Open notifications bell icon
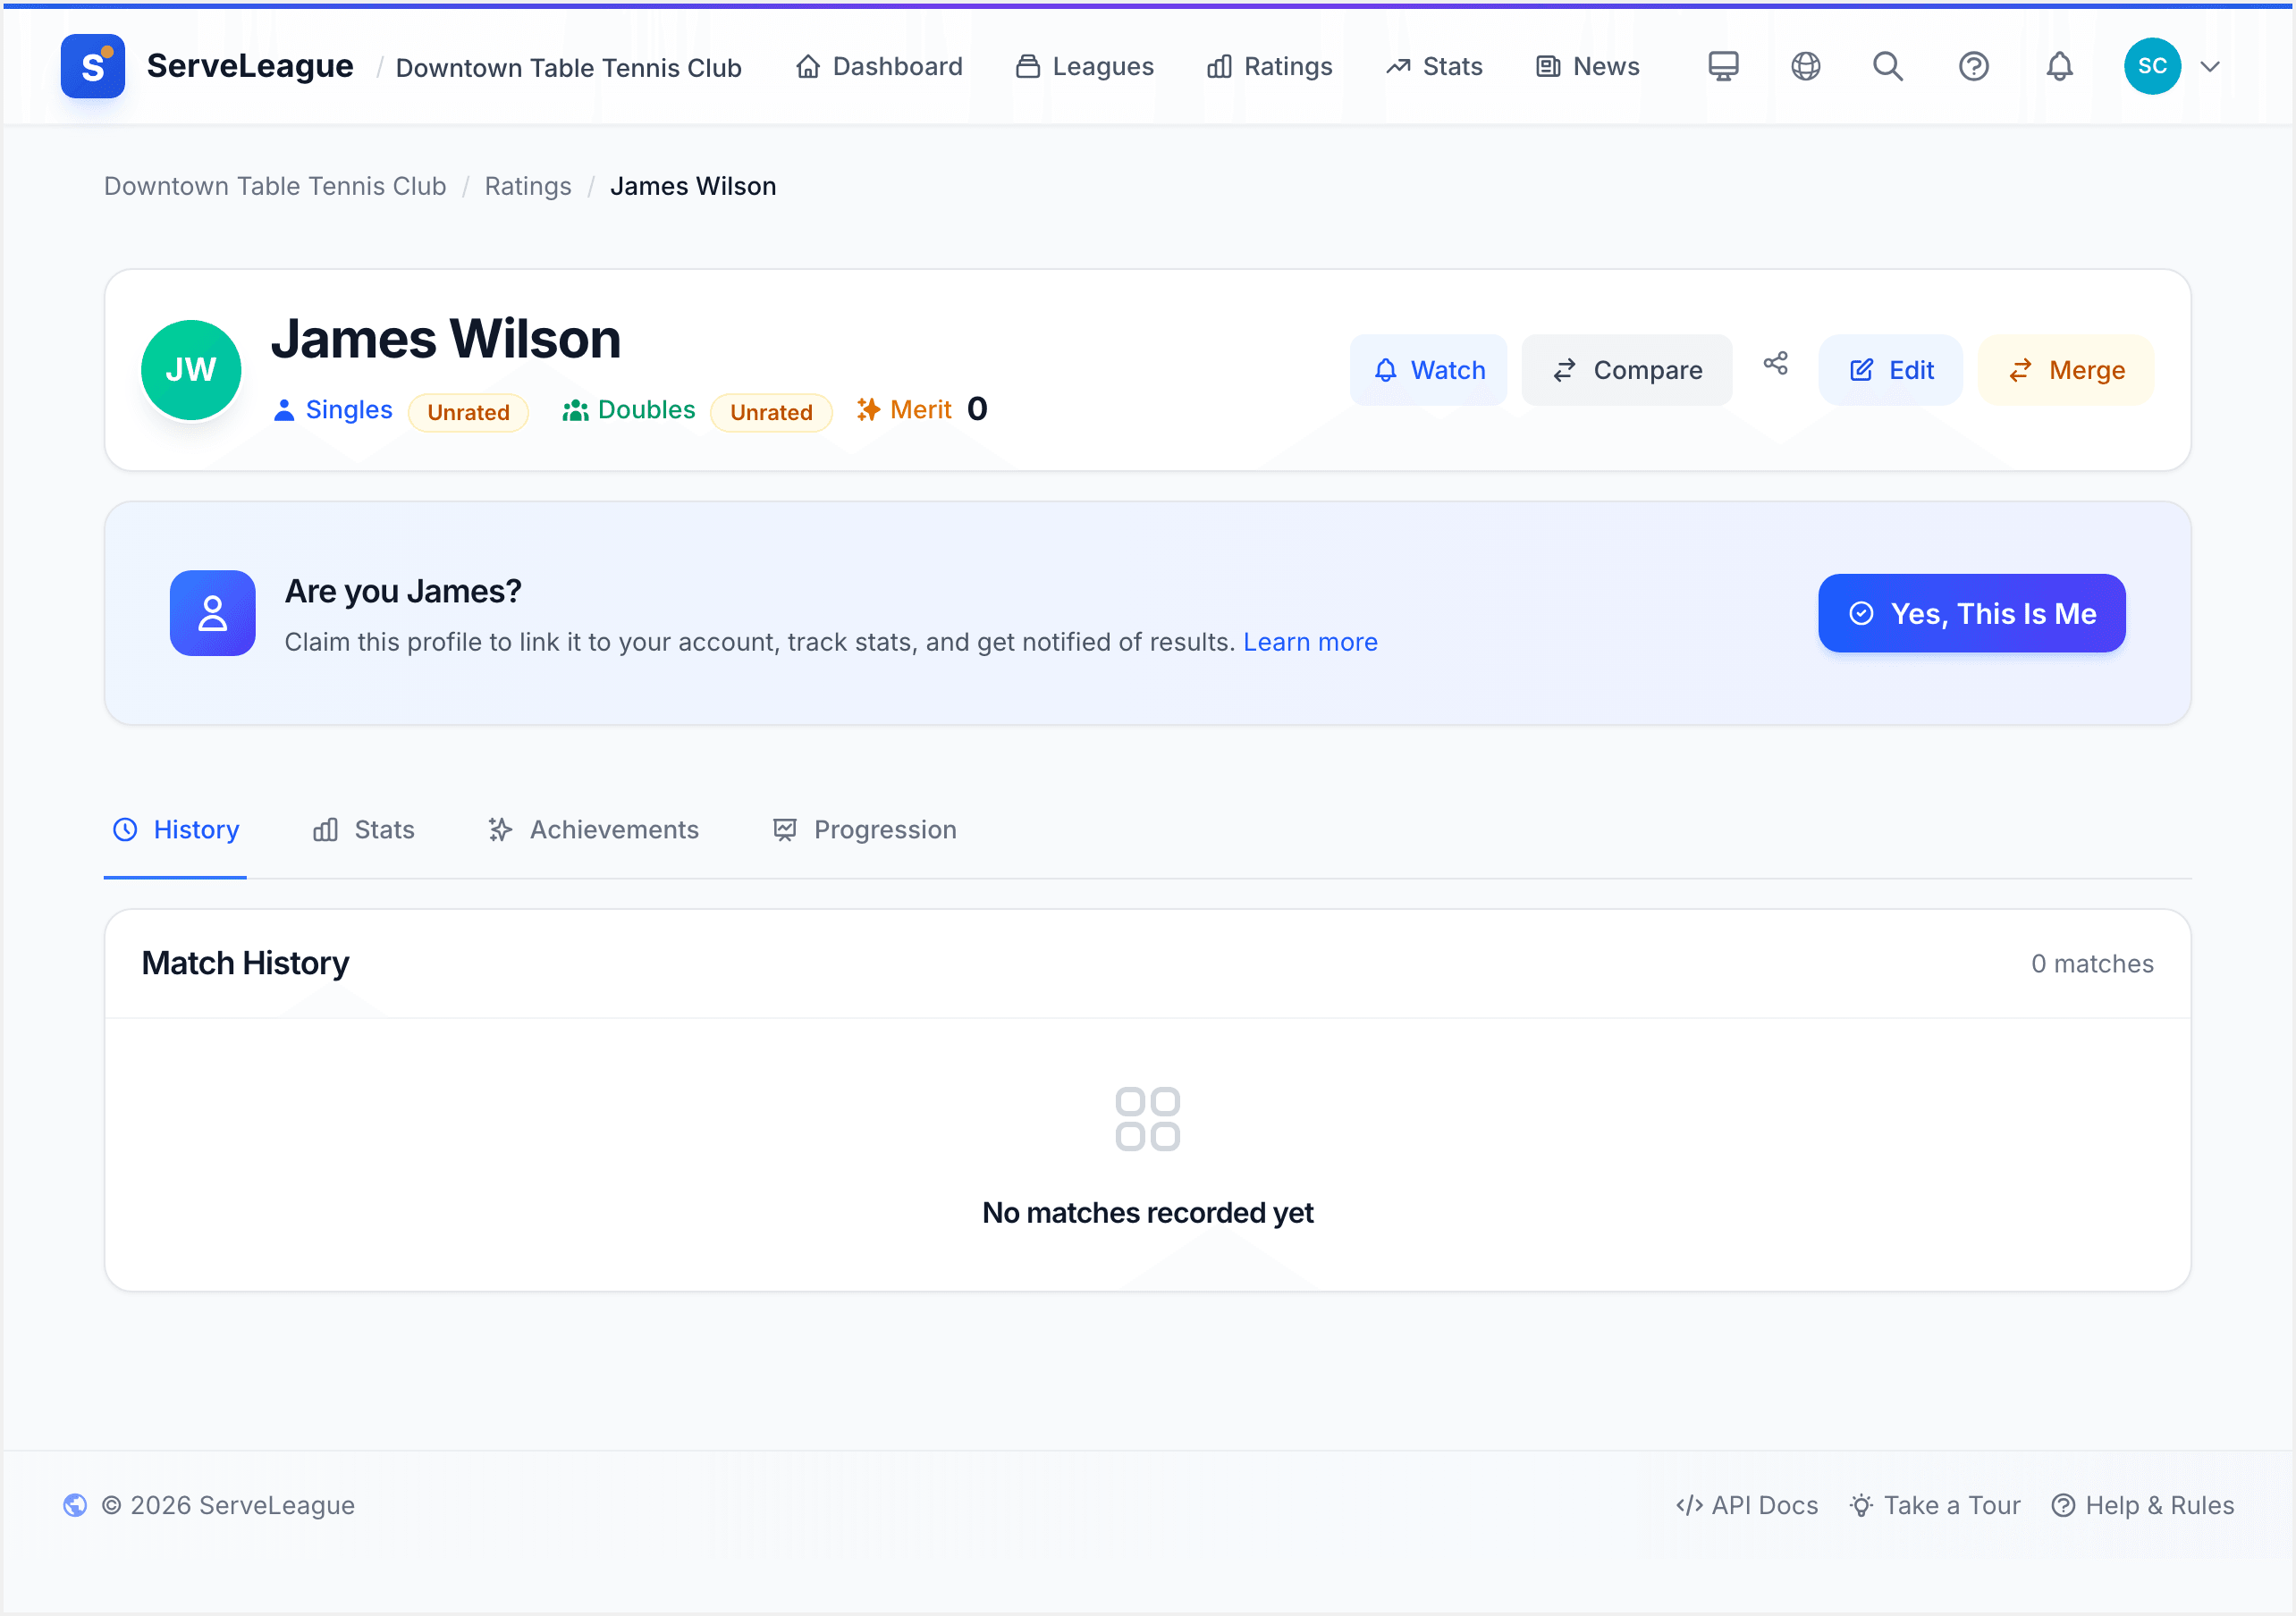The width and height of the screenshot is (2296, 1616). [2059, 66]
